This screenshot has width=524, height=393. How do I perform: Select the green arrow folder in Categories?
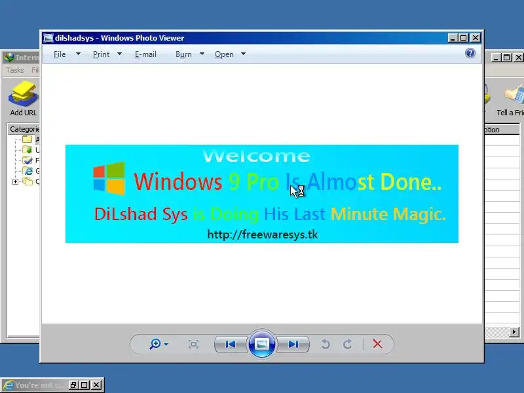pos(27,150)
